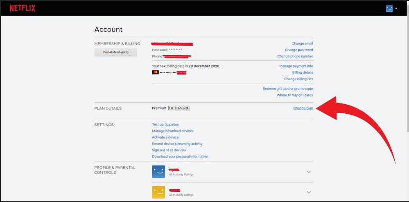Image resolution: width=409 pixels, height=202 pixels.
Task: Click Change billing day
Action: click(298, 79)
